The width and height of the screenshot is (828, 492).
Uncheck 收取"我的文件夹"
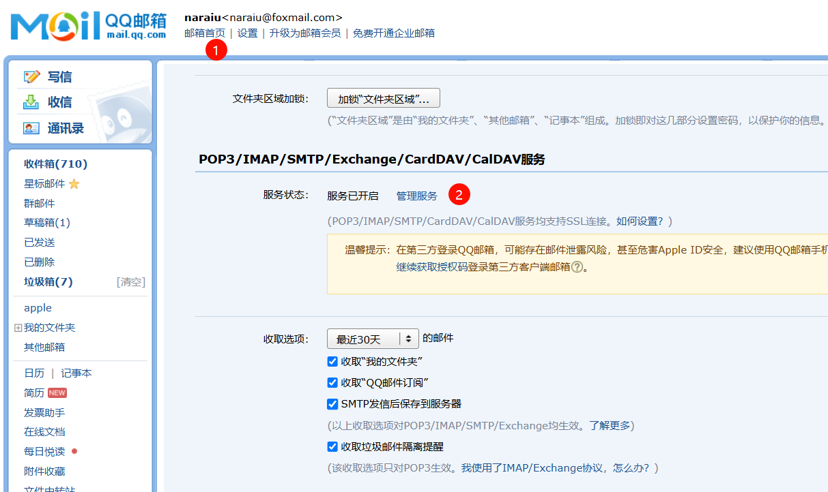click(332, 362)
